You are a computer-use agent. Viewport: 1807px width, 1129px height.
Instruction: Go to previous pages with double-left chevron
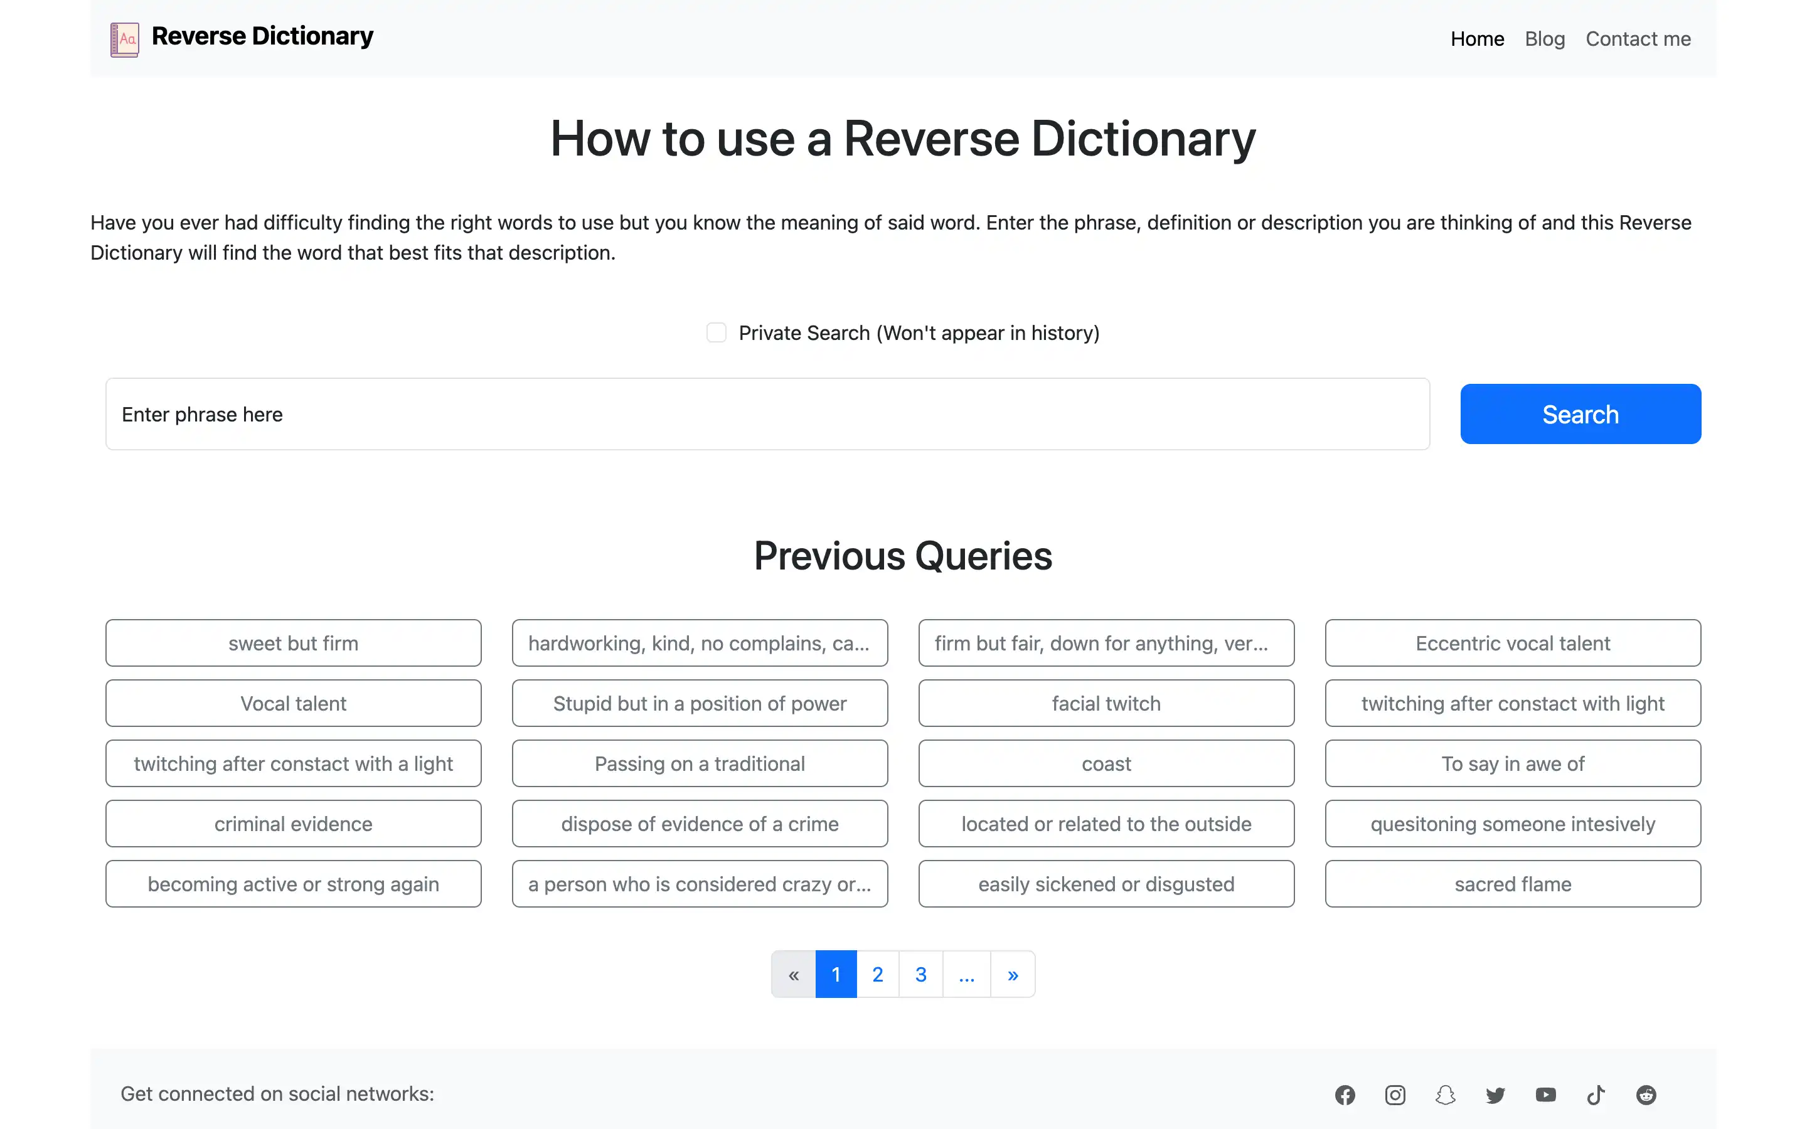[793, 973]
